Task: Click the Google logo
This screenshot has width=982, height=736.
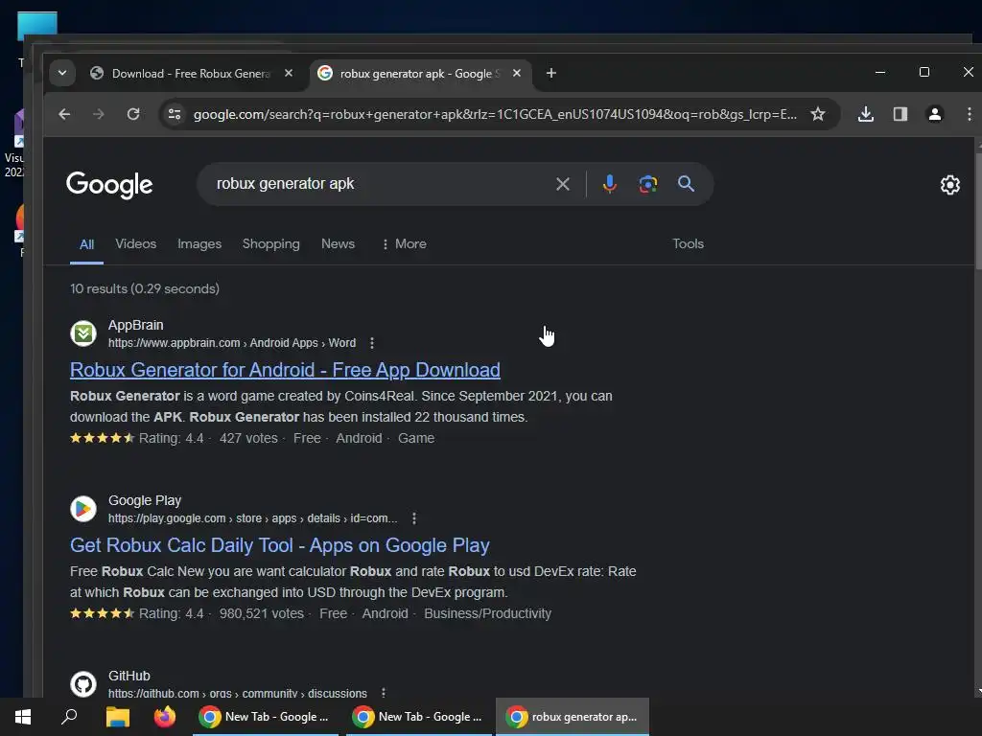Action: tap(109, 185)
